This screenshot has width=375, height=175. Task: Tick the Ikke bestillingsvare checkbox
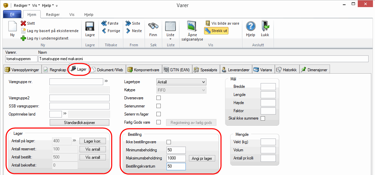tap(169, 142)
